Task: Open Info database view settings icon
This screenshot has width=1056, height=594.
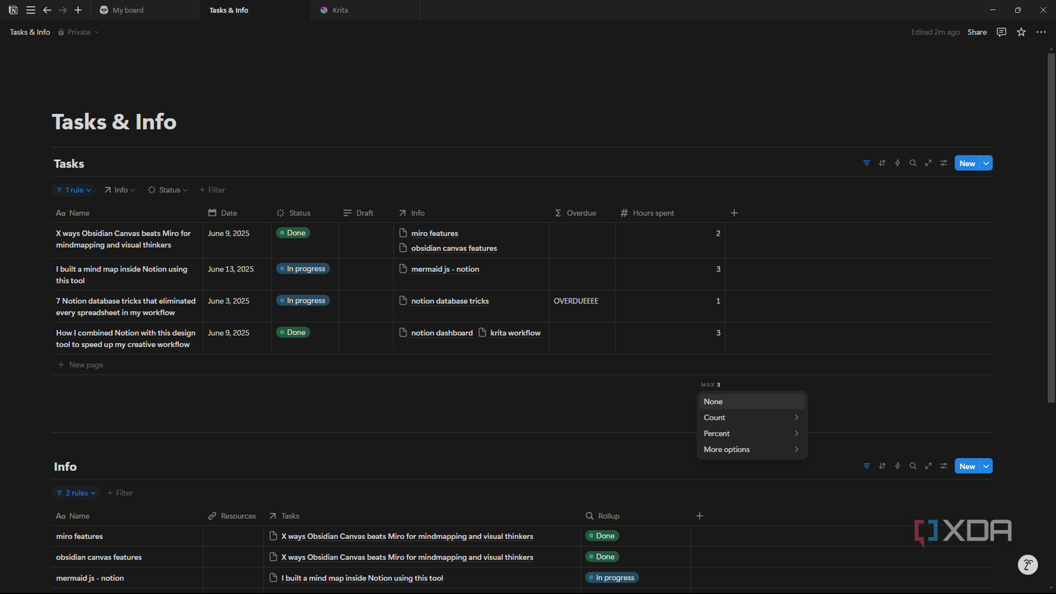Action: (944, 466)
